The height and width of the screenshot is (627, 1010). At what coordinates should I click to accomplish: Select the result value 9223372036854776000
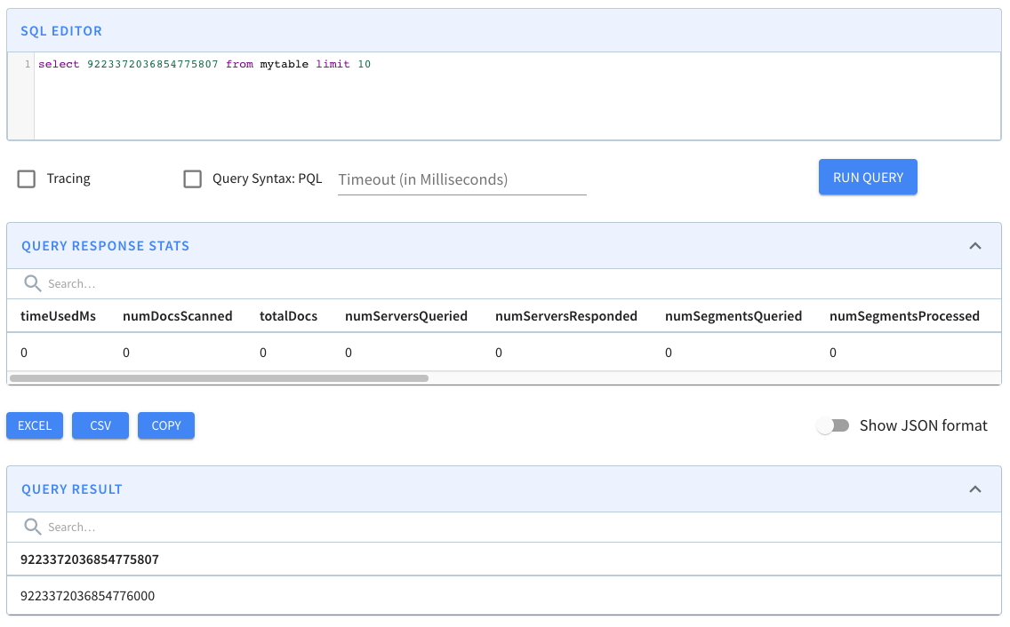pos(88,595)
